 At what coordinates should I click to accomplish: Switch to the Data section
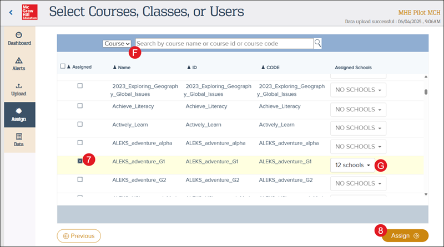tap(19, 139)
